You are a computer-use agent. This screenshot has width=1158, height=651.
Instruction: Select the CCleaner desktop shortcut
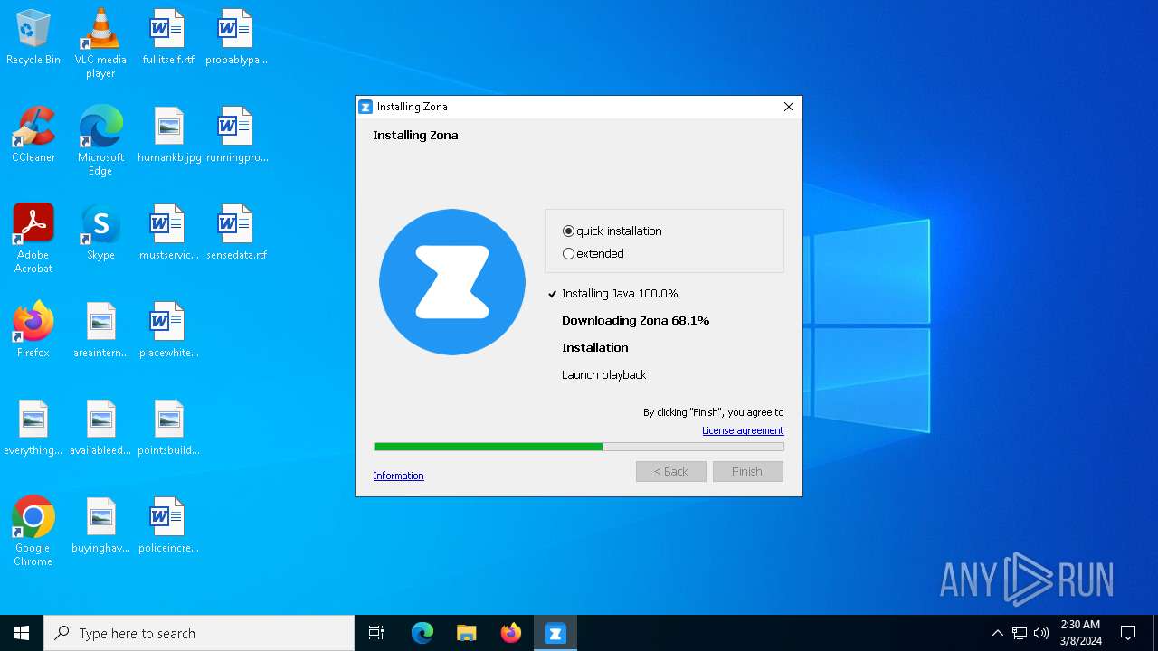pyautogui.click(x=33, y=136)
